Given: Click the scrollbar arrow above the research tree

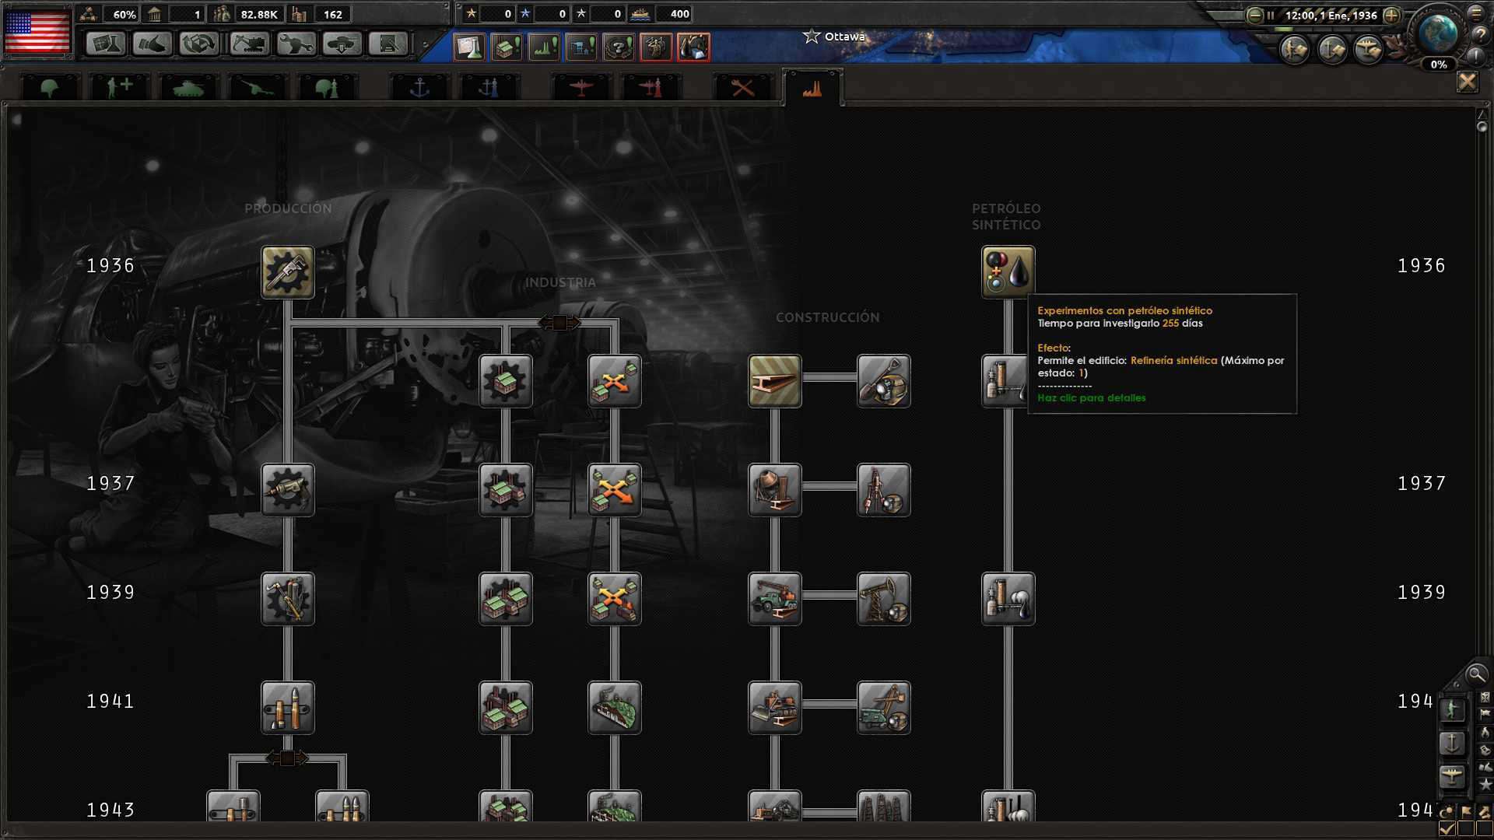Looking at the screenshot, I should [1479, 114].
